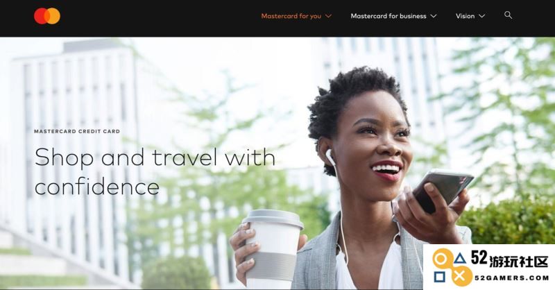Image resolution: width=555 pixels, height=290 pixels.
Task: Click the 52游玩社区 watermark title
Action: 509,259
